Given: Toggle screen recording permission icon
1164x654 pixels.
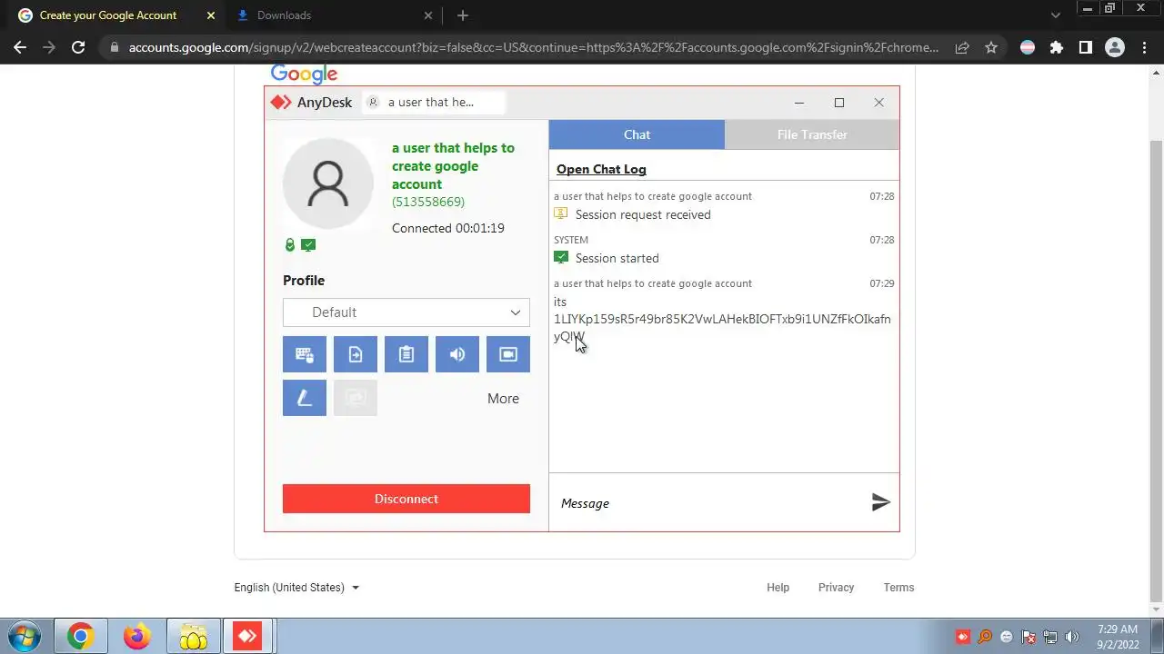Looking at the screenshot, I should click(508, 354).
